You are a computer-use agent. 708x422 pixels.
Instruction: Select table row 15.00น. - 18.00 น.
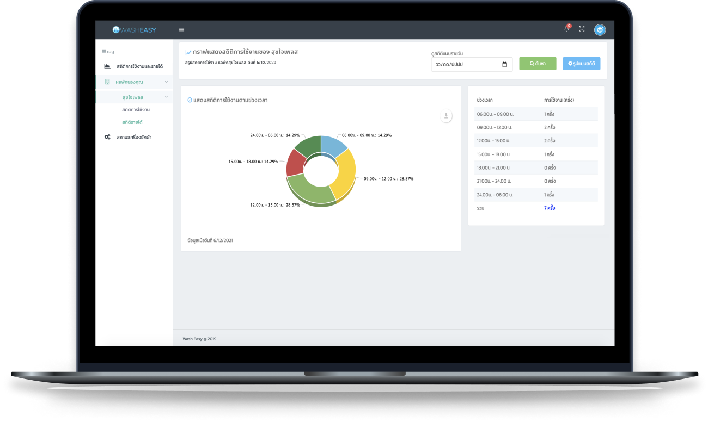point(536,154)
